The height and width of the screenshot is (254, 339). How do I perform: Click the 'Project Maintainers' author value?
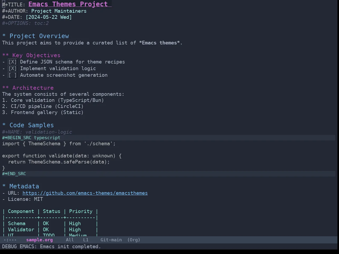[x=59, y=11]
